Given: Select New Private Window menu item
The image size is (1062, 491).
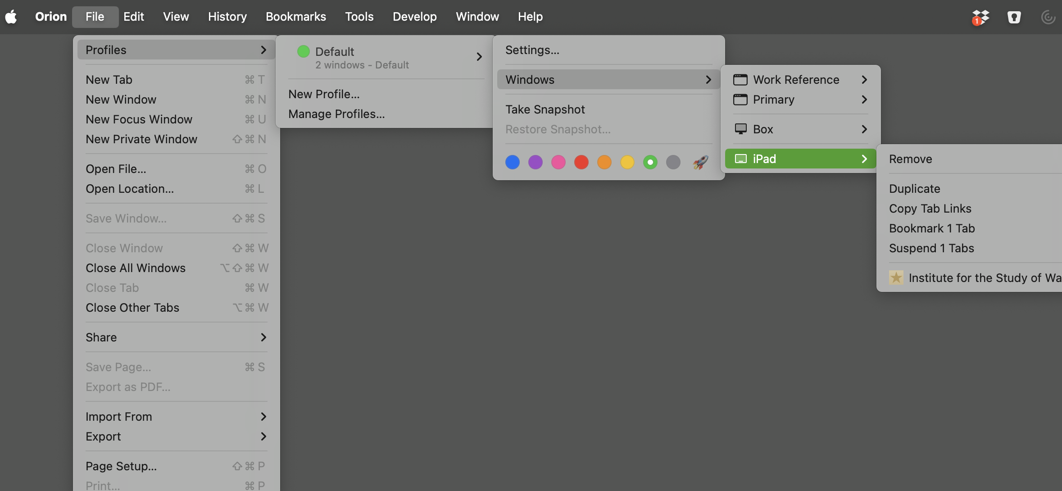Looking at the screenshot, I should click(x=141, y=139).
